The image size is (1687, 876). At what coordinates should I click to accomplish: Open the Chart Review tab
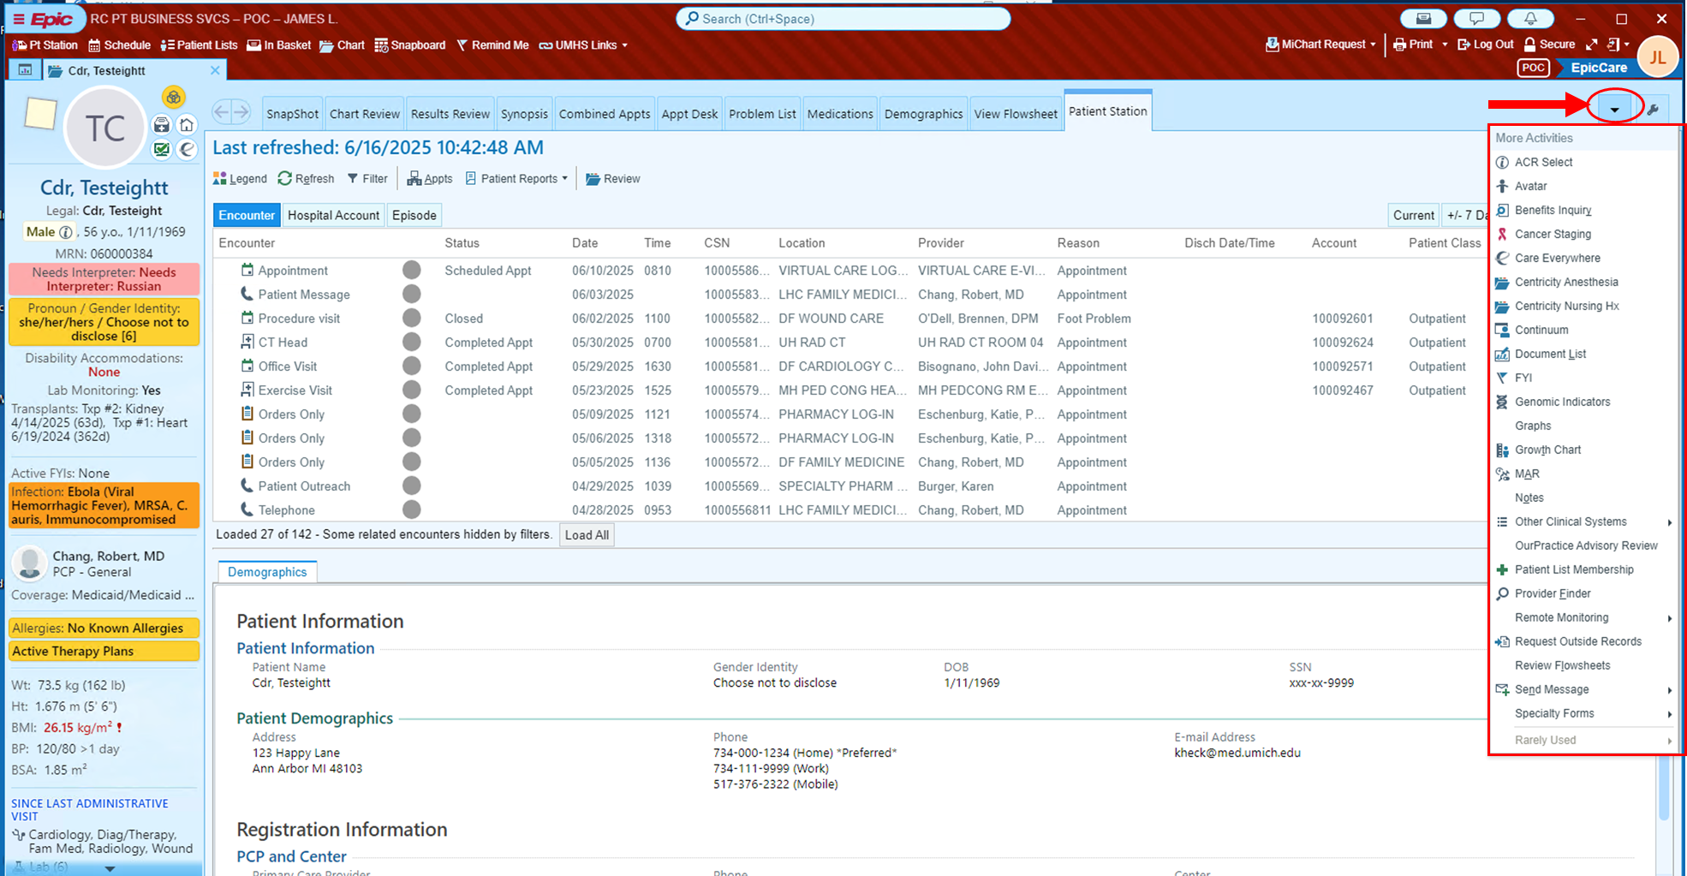[364, 114]
